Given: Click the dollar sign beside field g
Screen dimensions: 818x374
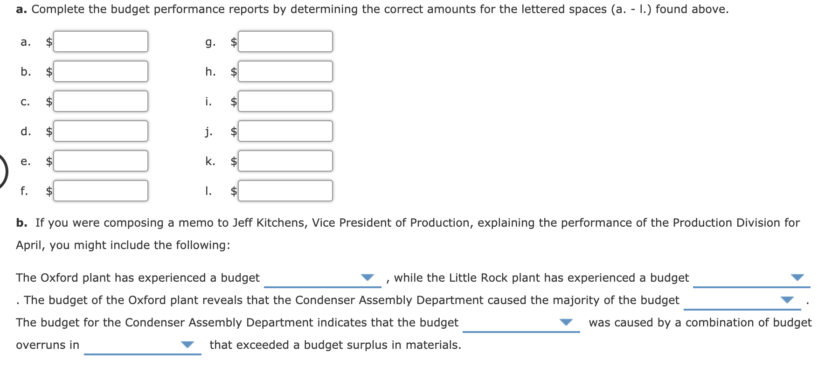Looking at the screenshot, I should click(233, 42).
